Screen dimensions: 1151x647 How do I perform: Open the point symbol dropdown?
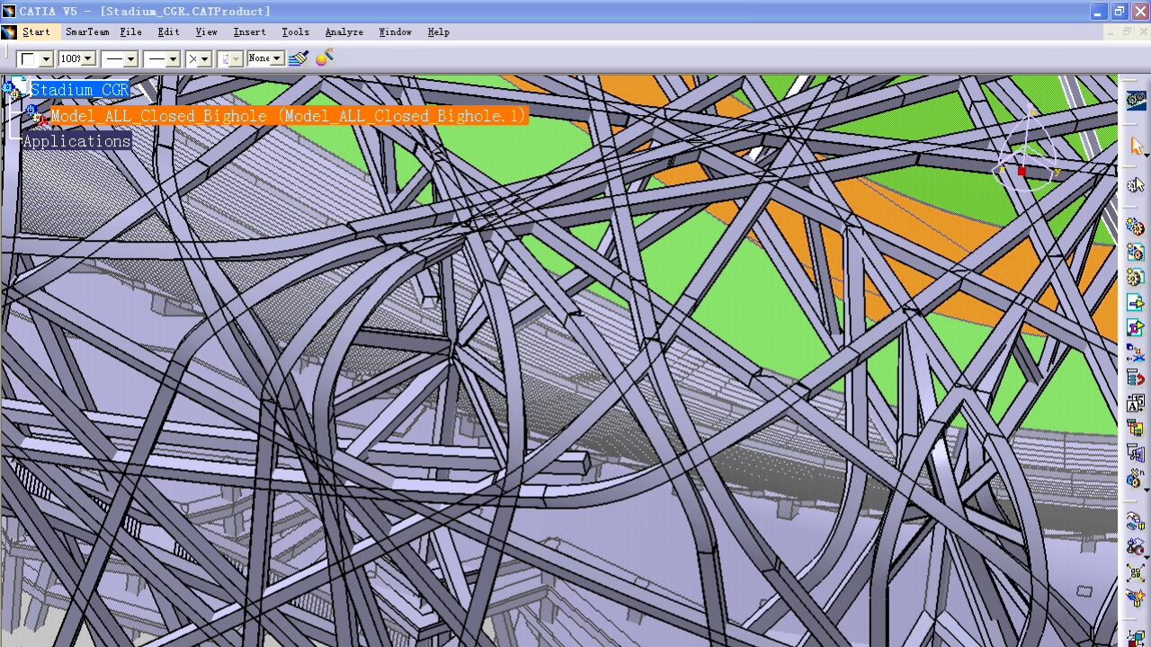(x=205, y=59)
